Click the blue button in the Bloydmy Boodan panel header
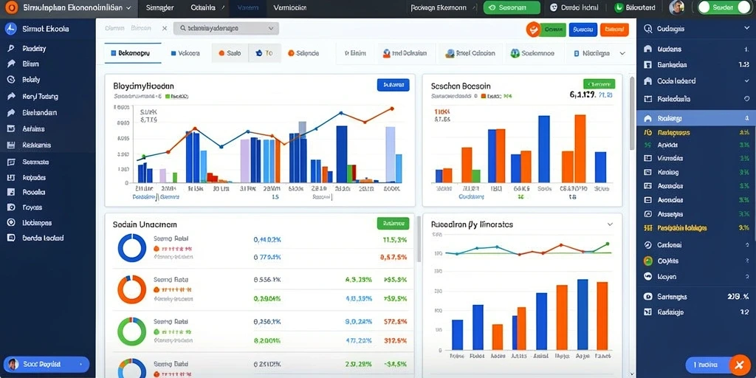 point(393,85)
